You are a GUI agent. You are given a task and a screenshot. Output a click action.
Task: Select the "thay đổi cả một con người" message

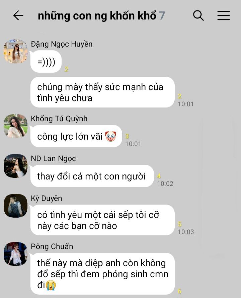point(92,176)
